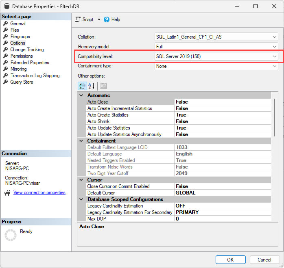Image resolution: width=284 pixels, height=268 pixels.
Task: Click the Script toolbar icon
Action: (79, 19)
